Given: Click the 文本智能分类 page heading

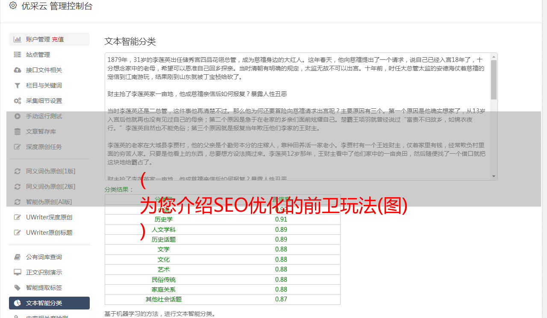Looking at the screenshot, I should [x=130, y=41].
